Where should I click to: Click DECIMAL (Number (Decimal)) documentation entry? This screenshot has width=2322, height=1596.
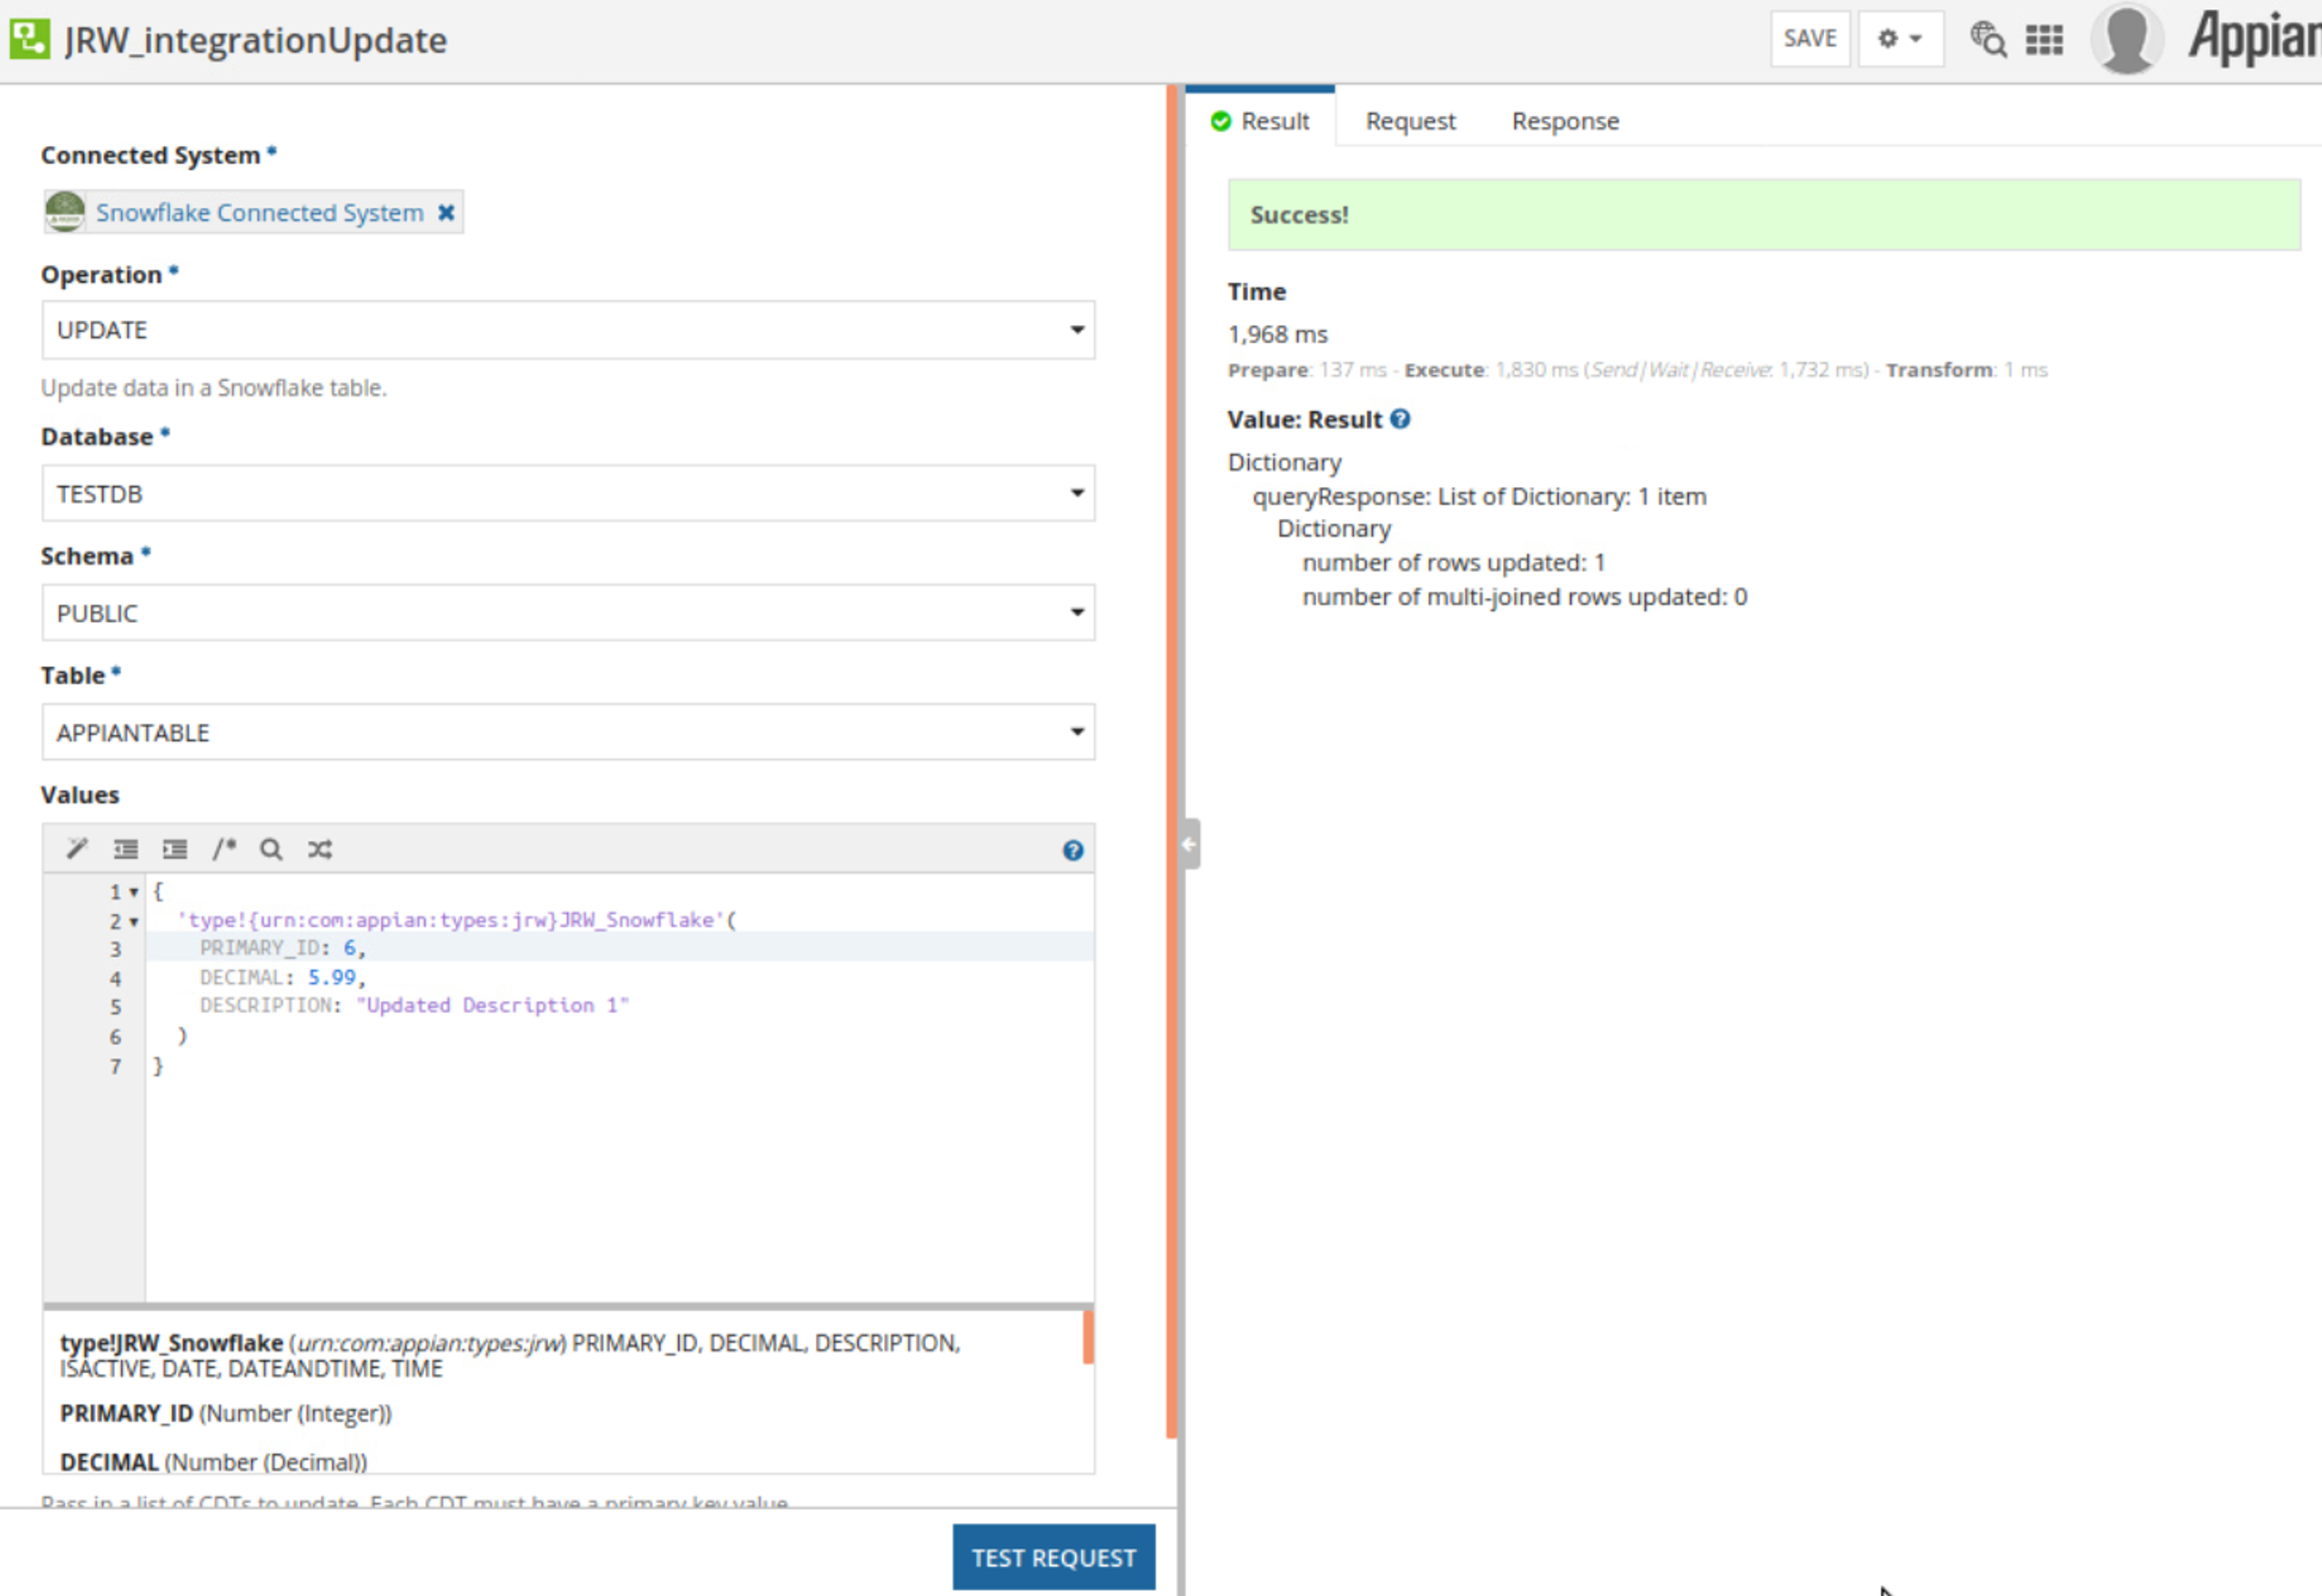pos(214,1462)
